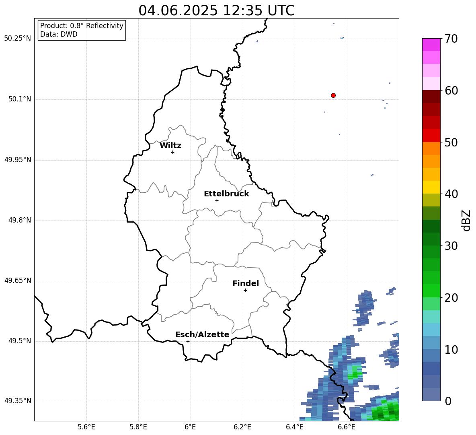Click the Data: DWD text
The height and width of the screenshot is (435, 476).
(59, 34)
